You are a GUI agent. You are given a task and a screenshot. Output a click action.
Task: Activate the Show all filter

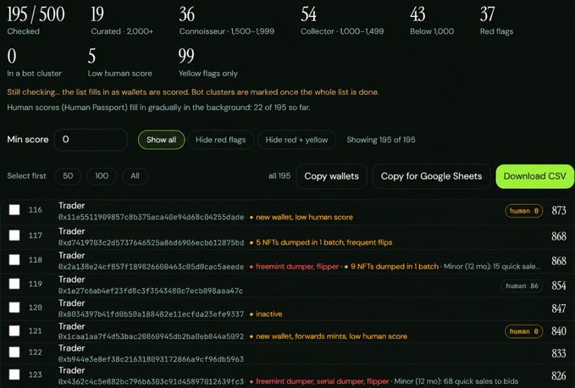(x=162, y=140)
